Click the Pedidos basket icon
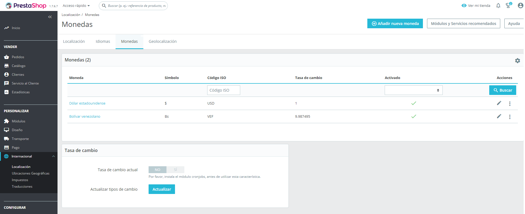 pyautogui.click(x=7, y=57)
